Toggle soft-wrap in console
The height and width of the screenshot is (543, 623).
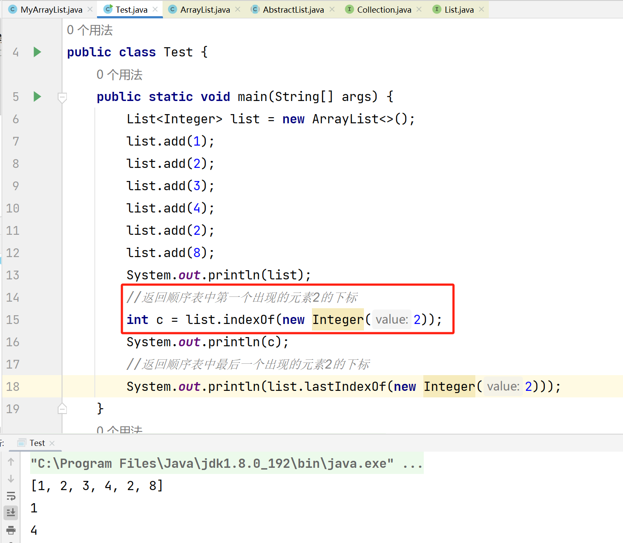click(11, 496)
